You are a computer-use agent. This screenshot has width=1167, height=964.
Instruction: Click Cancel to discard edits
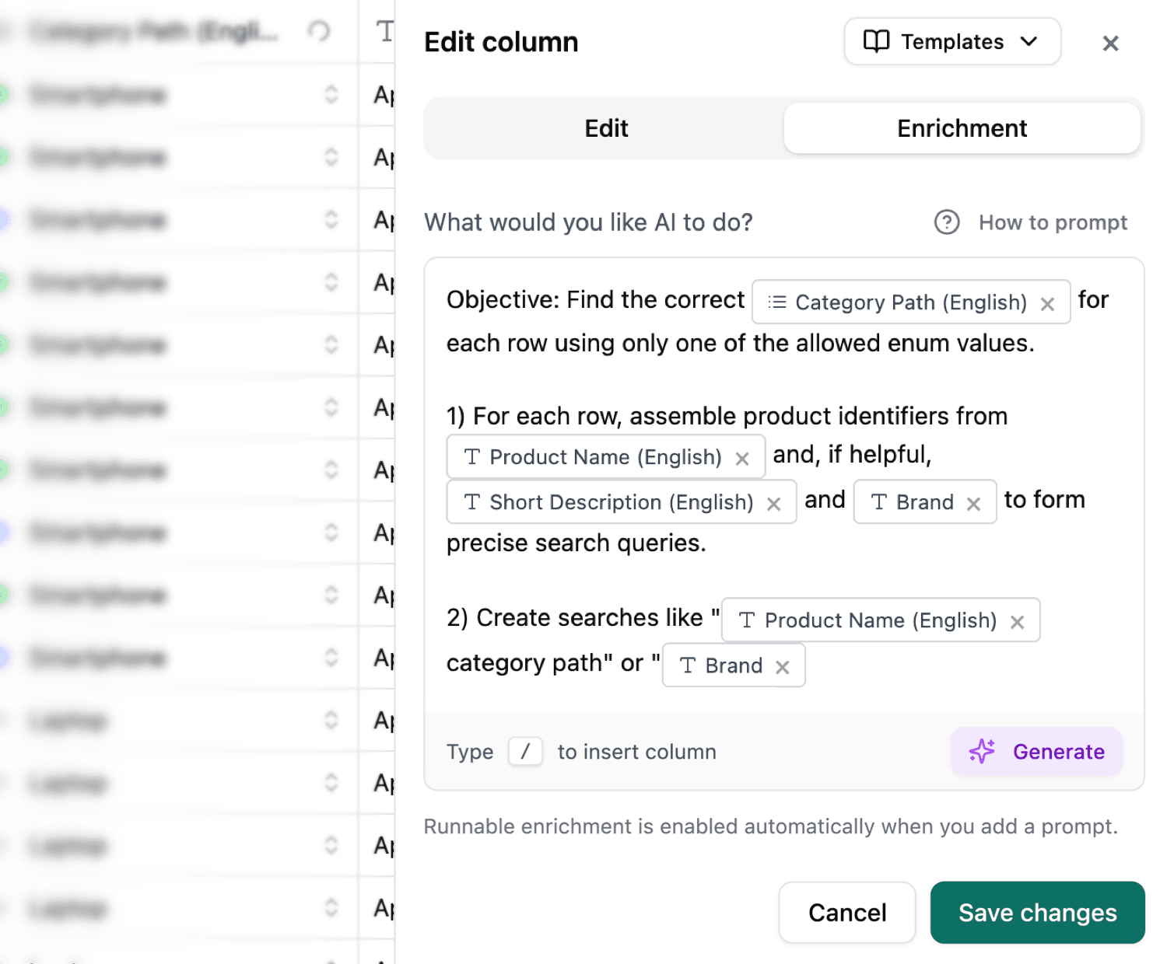[x=846, y=913]
